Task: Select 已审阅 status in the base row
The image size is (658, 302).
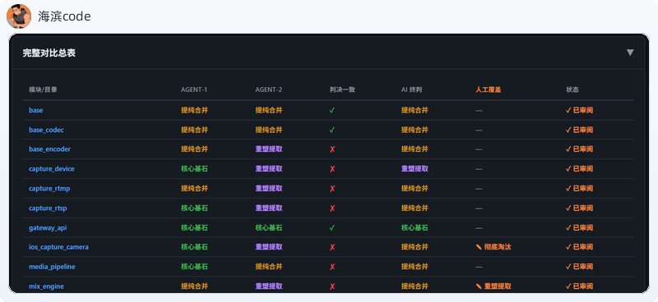Action: click(x=579, y=110)
